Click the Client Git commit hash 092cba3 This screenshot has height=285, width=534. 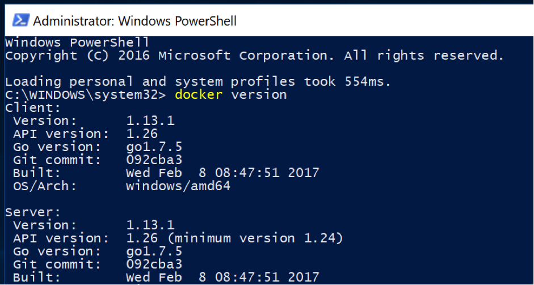[154, 160]
